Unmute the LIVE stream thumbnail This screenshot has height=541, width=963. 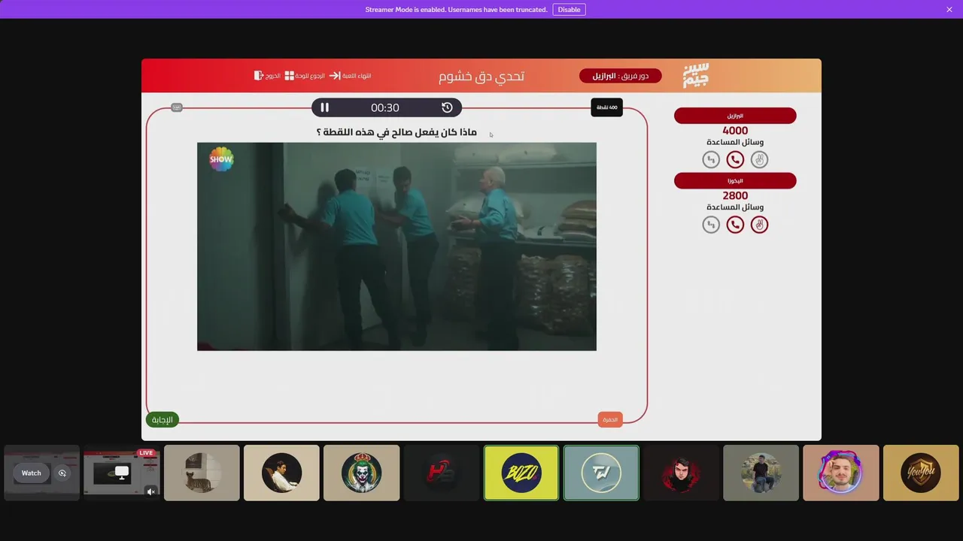tap(151, 492)
